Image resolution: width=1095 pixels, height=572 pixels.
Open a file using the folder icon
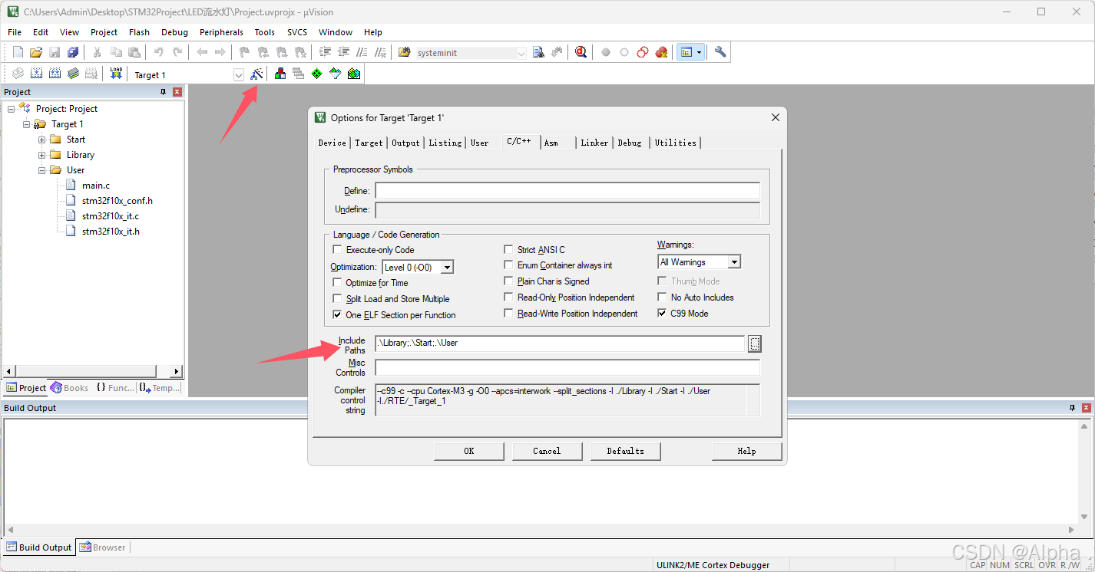36,52
